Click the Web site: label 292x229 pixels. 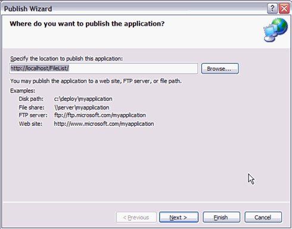(x=30, y=124)
